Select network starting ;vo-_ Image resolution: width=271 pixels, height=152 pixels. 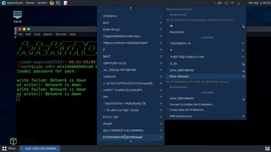pos(131,70)
